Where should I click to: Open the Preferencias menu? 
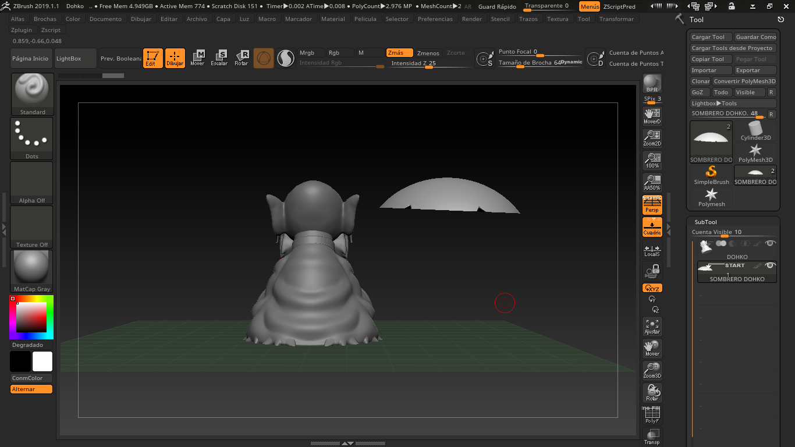[x=435, y=19]
